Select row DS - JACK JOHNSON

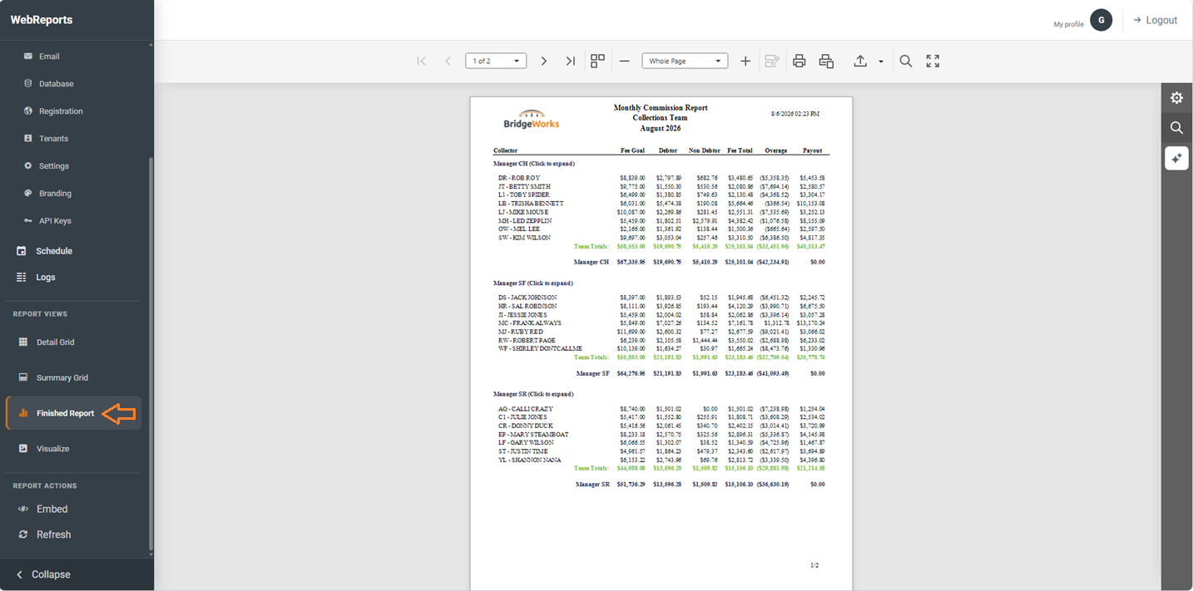tap(661, 298)
